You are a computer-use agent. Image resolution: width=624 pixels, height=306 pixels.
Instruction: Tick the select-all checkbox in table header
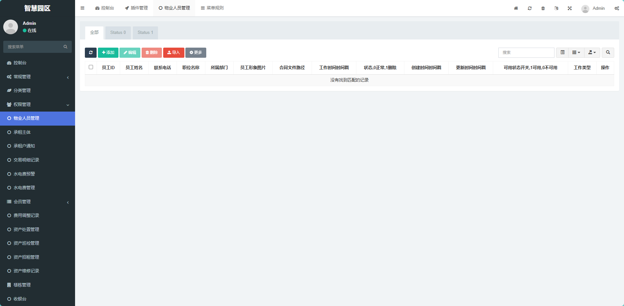[x=91, y=67]
